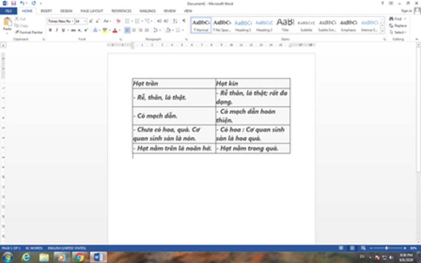Center-align the paragraph text
Viewport: 421px width, 263px height.
tap(134, 30)
